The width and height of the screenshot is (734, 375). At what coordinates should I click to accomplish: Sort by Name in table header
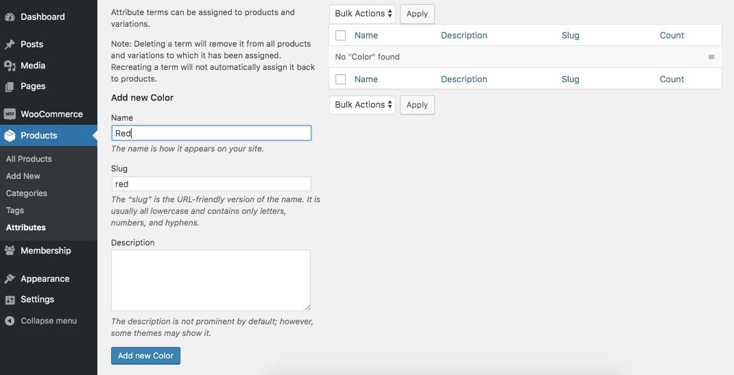click(x=366, y=36)
